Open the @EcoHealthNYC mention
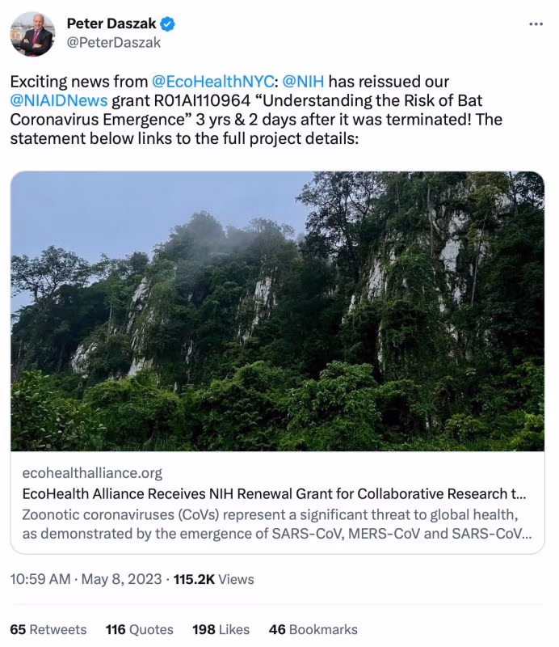 [x=213, y=82]
